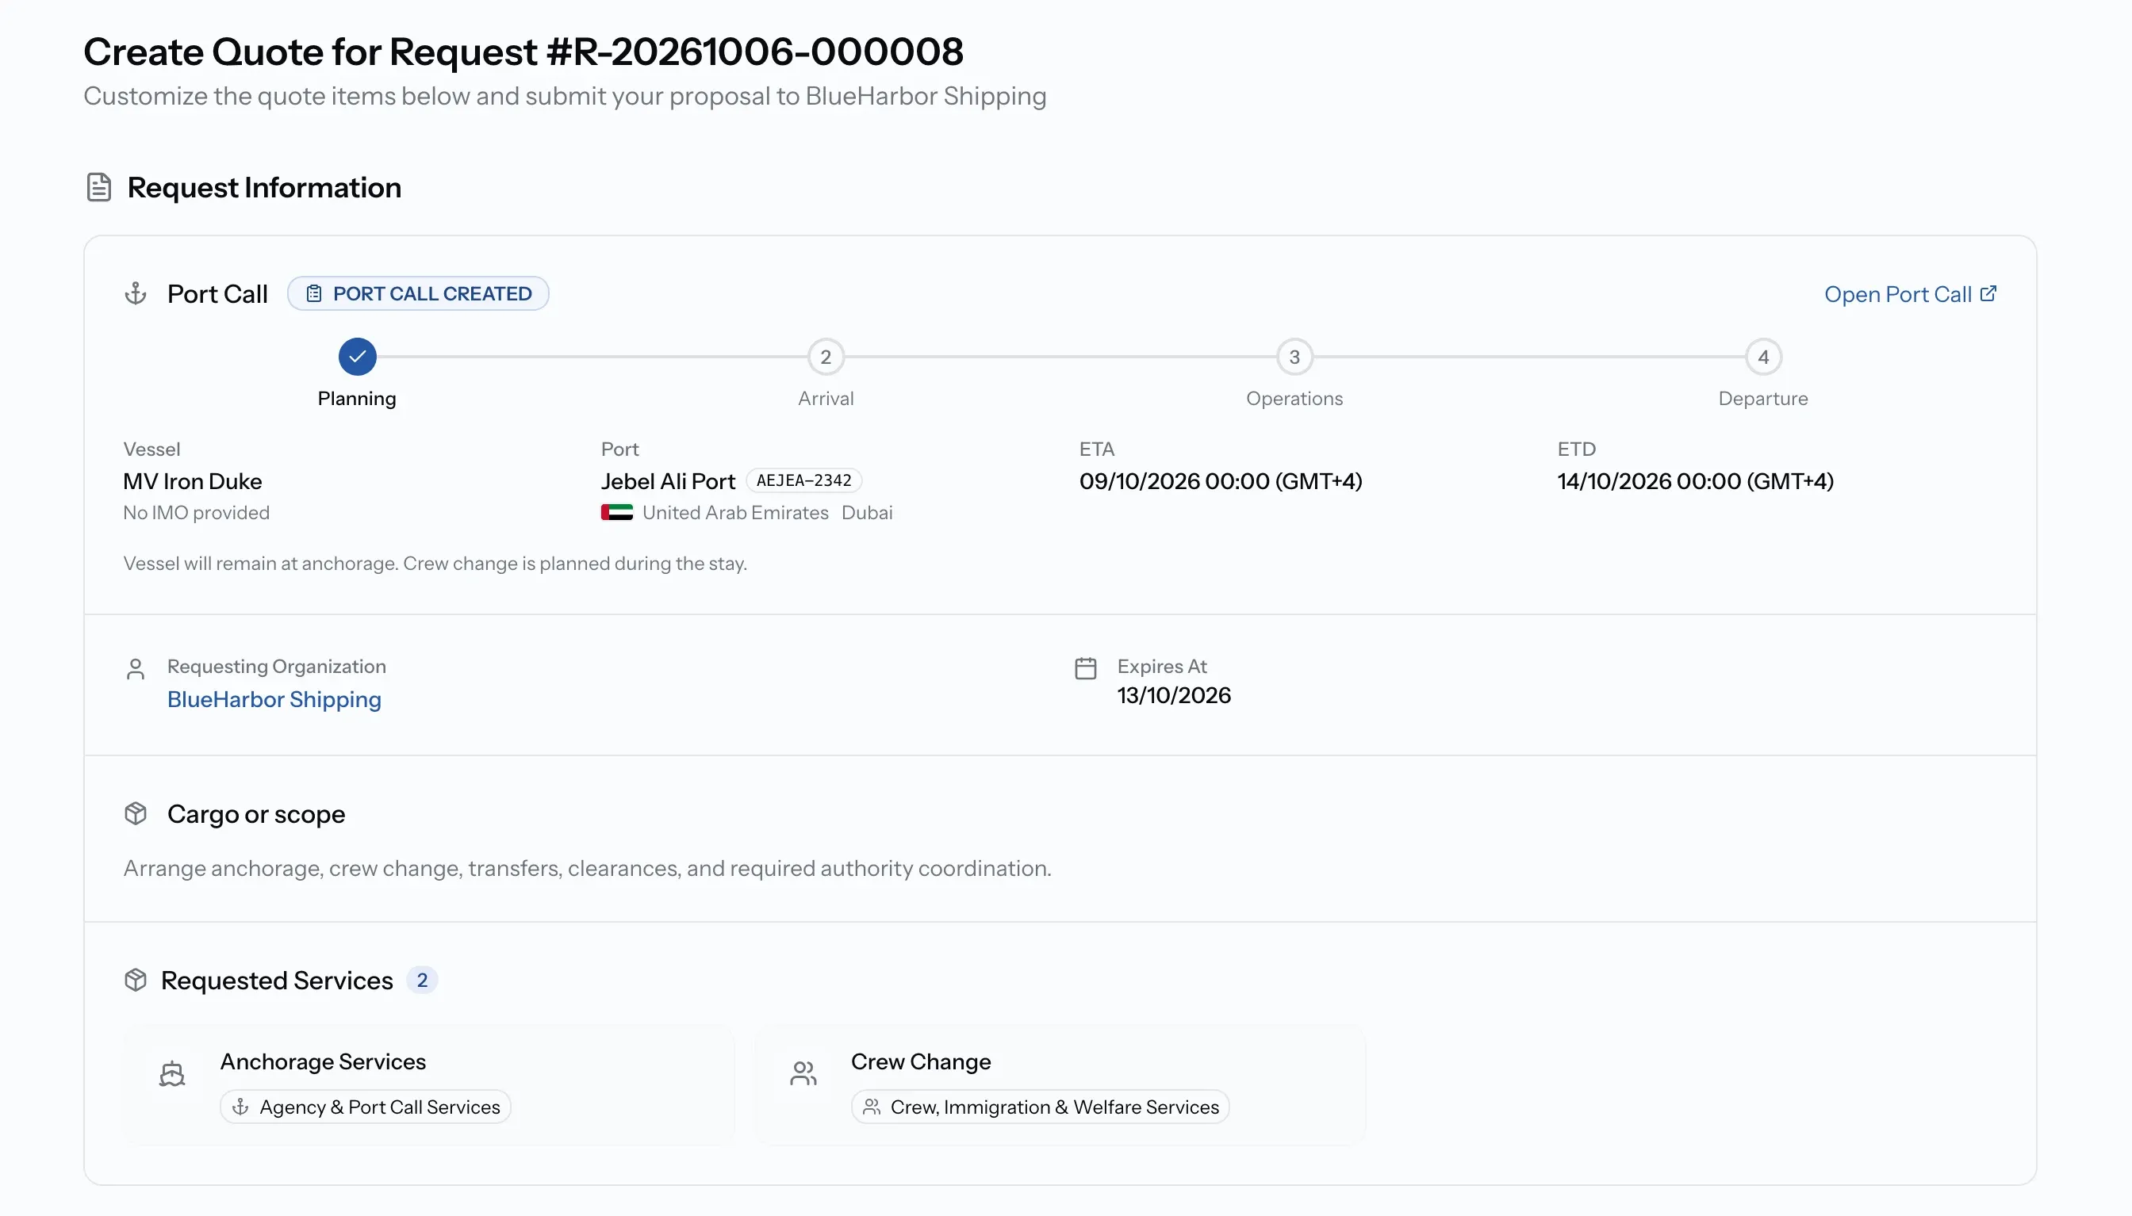The height and width of the screenshot is (1216, 2132).
Task: Click the clipboard icon in Port Call Created badge
Action: point(313,294)
